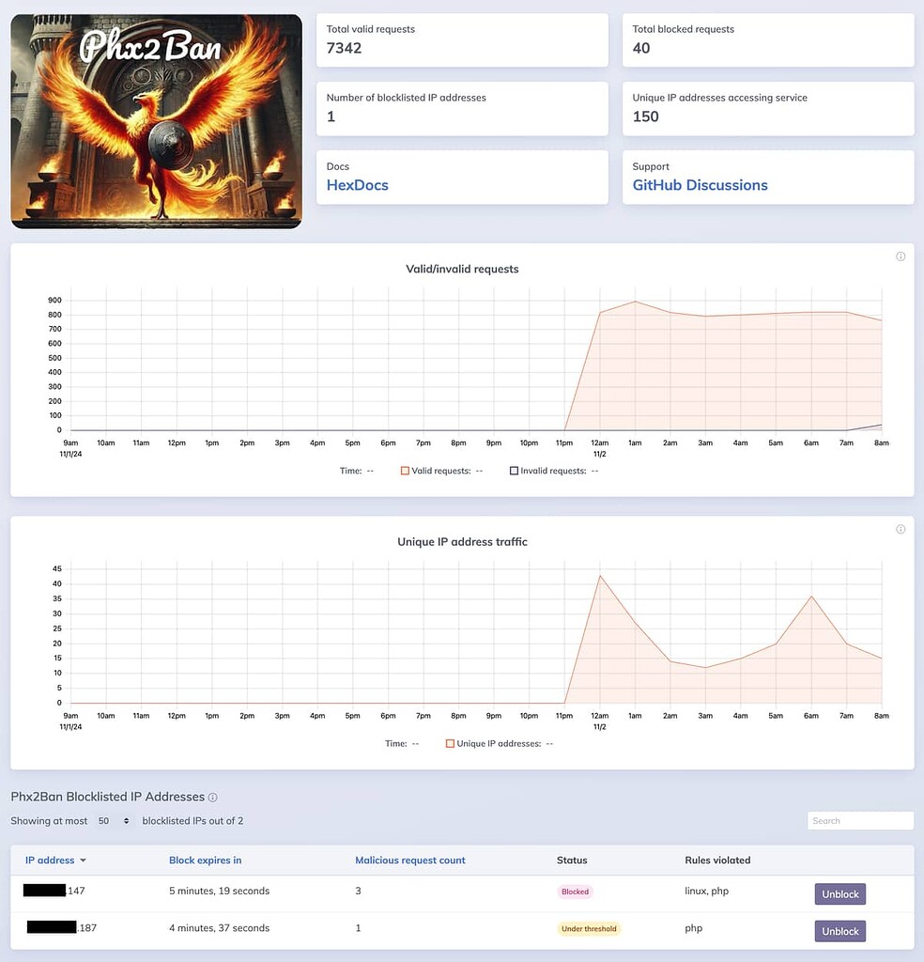Image resolution: width=924 pixels, height=962 pixels.
Task: Click the Phx2Ban phoenix logo
Action: click(x=156, y=120)
